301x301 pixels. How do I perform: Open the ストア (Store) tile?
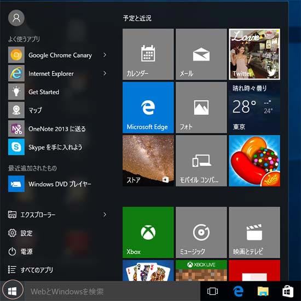tap(148, 161)
